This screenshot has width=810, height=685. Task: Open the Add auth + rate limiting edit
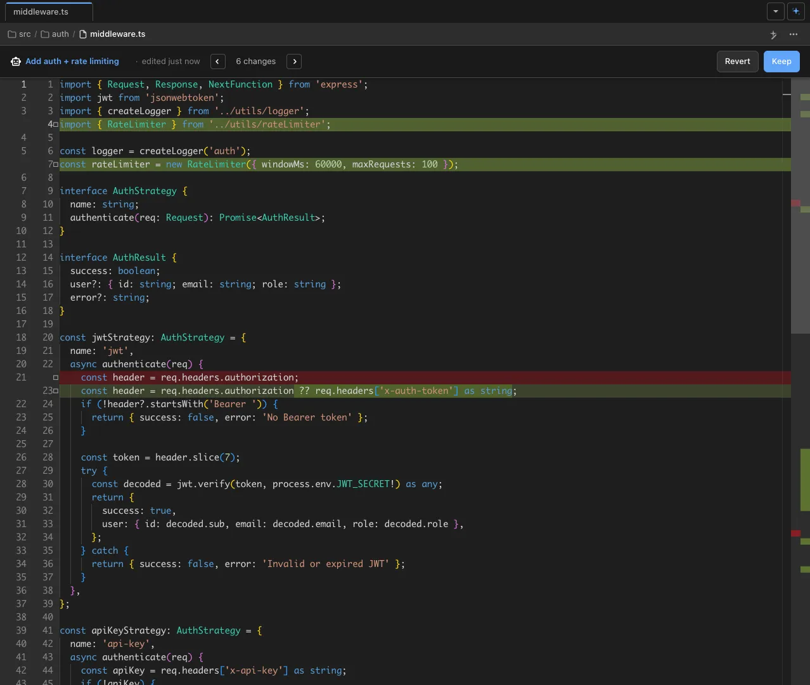pos(72,61)
